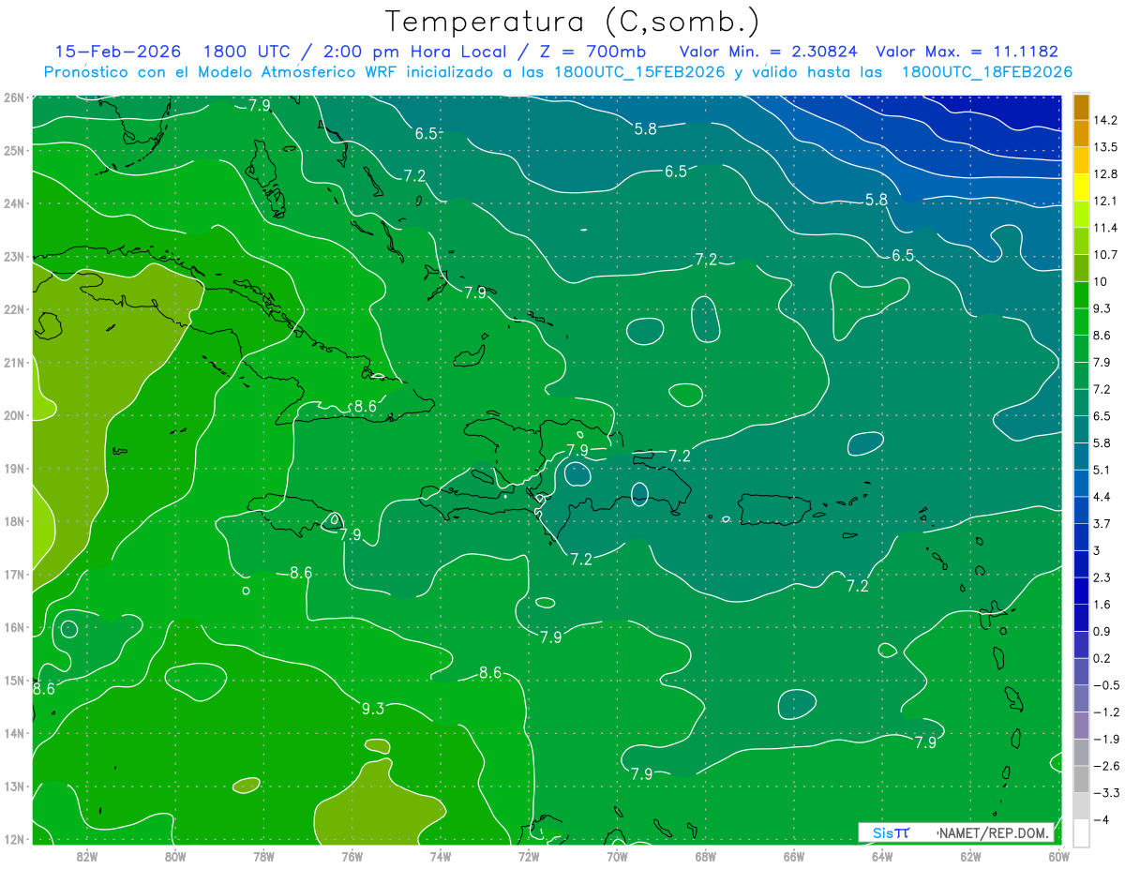
Task: Click the "NAMET/REP.DOM." credit label
Action: tap(995, 832)
